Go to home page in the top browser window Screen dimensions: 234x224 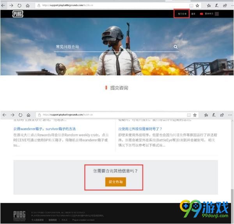pyautogui.click(x=28, y=6)
